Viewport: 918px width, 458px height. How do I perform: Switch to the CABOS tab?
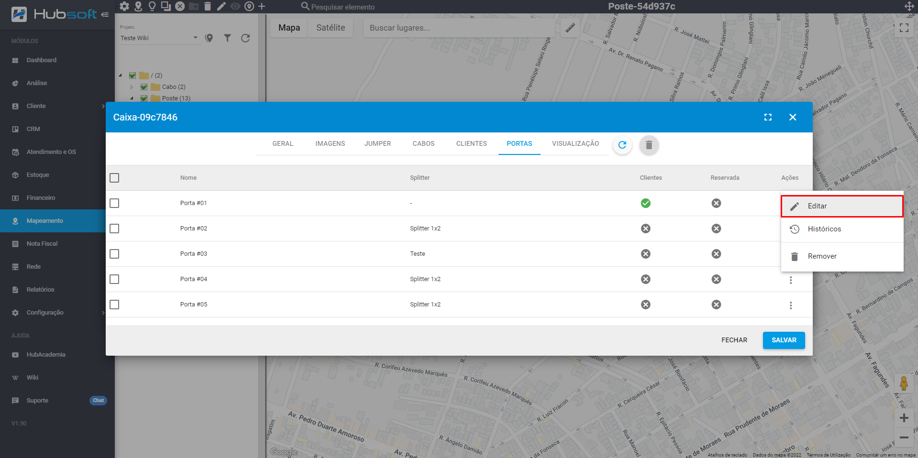point(423,143)
